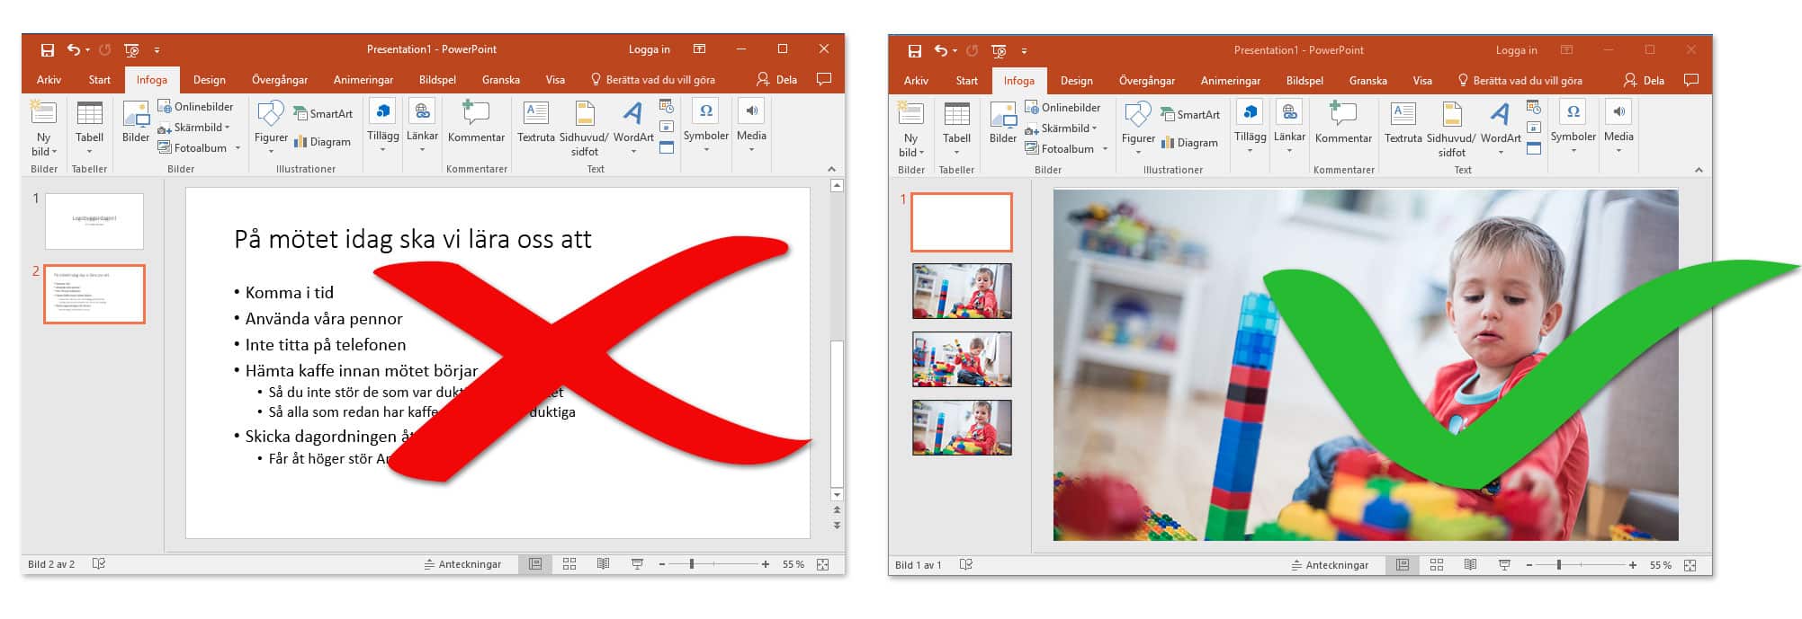Click Onlinebilder in the right window ribbon
The height and width of the screenshot is (619, 1802).
pyautogui.click(x=1062, y=108)
